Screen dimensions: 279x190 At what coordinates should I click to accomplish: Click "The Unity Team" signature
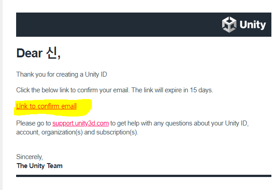tap(39, 166)
